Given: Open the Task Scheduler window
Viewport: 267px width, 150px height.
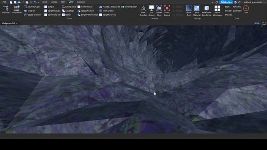Looking at the screenshot, I should tap(86, 11).
